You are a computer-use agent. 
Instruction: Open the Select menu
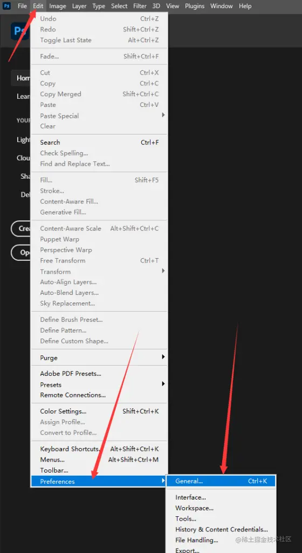(x=119, y=6)
